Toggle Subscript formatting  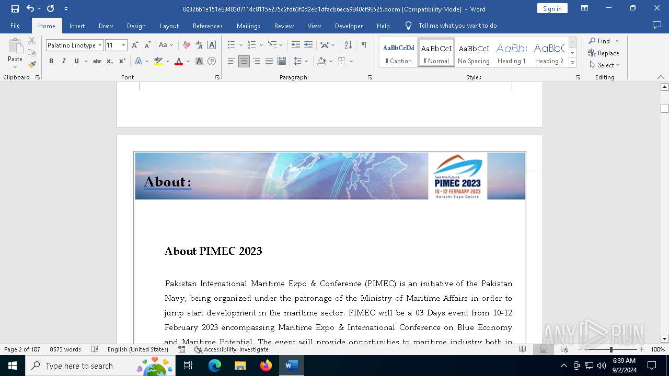[x=110, y=61]
